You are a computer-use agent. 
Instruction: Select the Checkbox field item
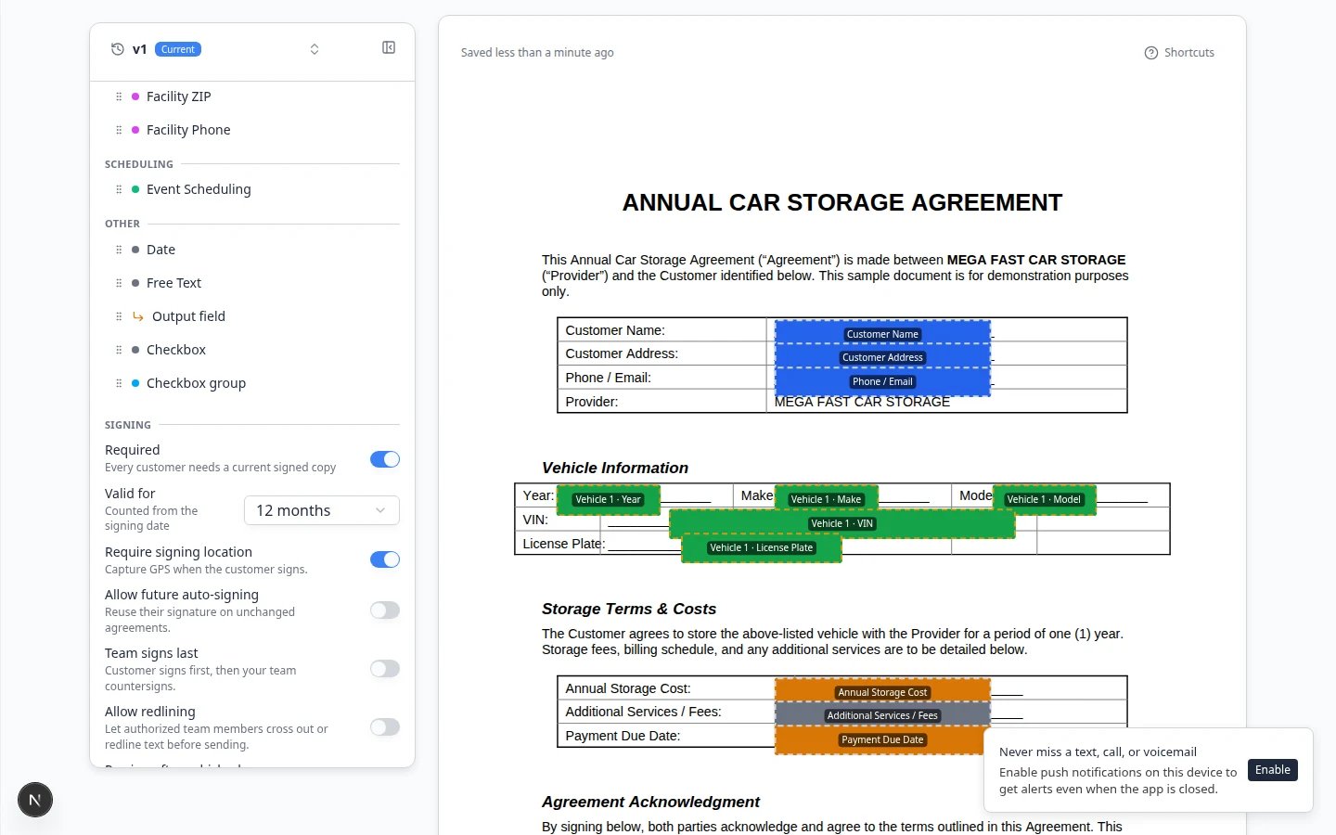[176, 350]
